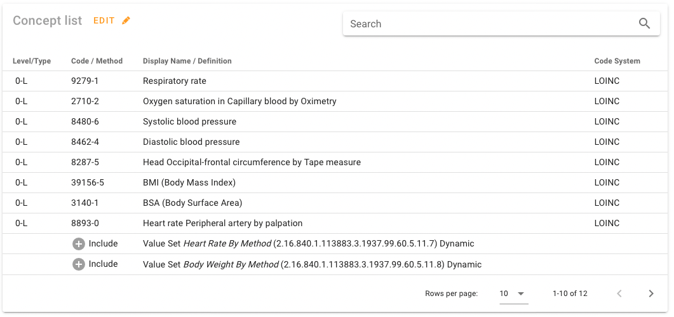Focus the Search input field
The width and height of the screenshot is (674, 317).
pyautogui.click(x=489, y=24)
